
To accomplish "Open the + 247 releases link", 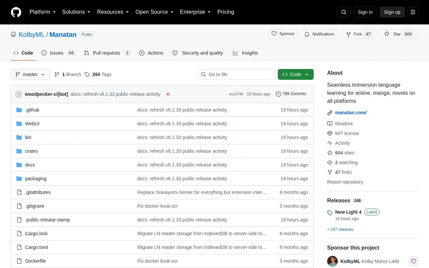I will click(x=340, y=229).
